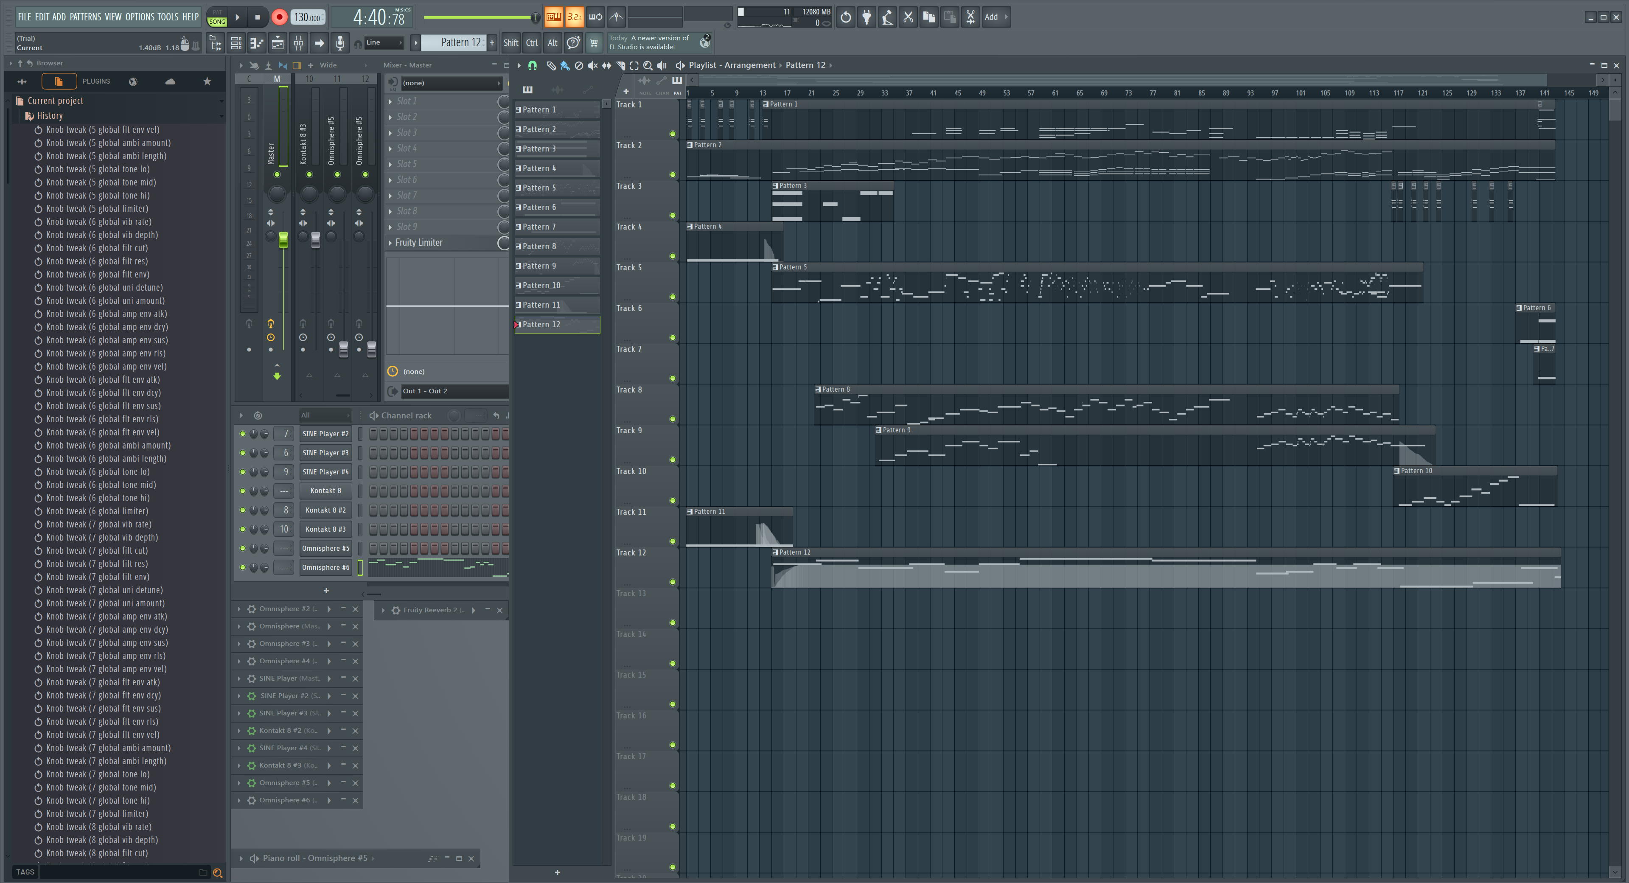Click the Cut scissors toolbar icon

click(908, 17)
